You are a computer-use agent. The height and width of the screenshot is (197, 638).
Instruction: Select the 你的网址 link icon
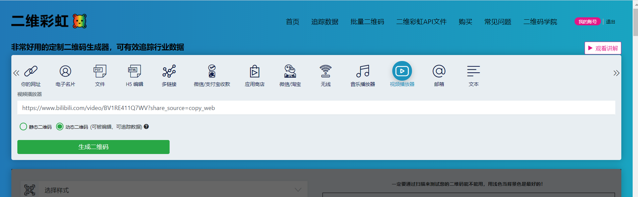coord(31,71)
